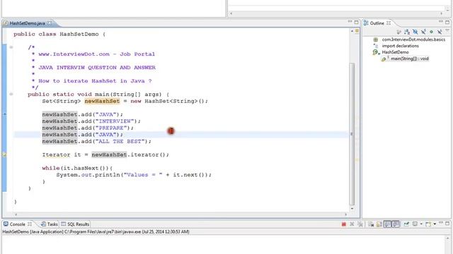Click editor horizontal scrollbar left arrow
The image size is (453, 254).
click(16, 214)
